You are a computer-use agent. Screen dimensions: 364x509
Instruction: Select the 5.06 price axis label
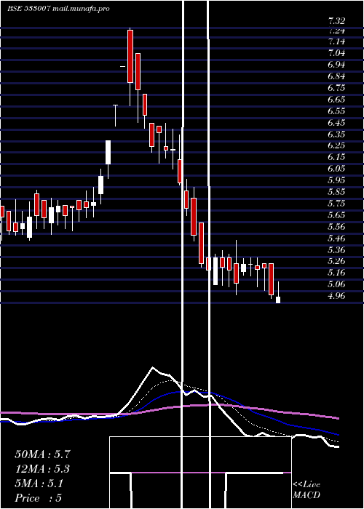pos(336,284)
